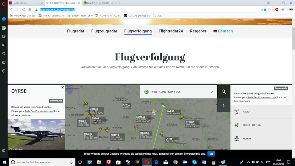Open Volkswagen Golf bookmark
Screen dimensions: 295x166
click(x=23, y=16)
